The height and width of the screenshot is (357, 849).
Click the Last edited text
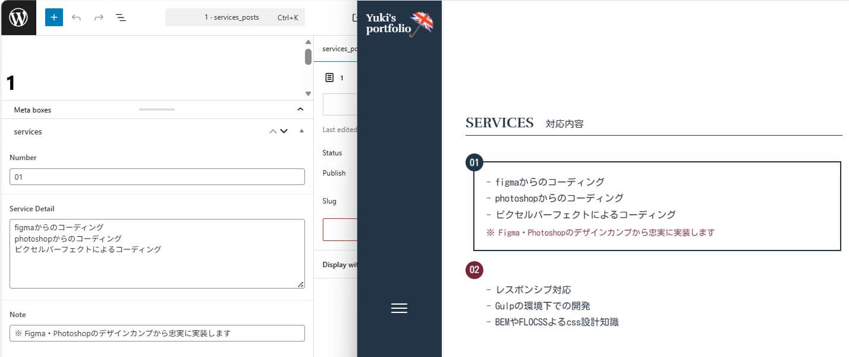339,130
